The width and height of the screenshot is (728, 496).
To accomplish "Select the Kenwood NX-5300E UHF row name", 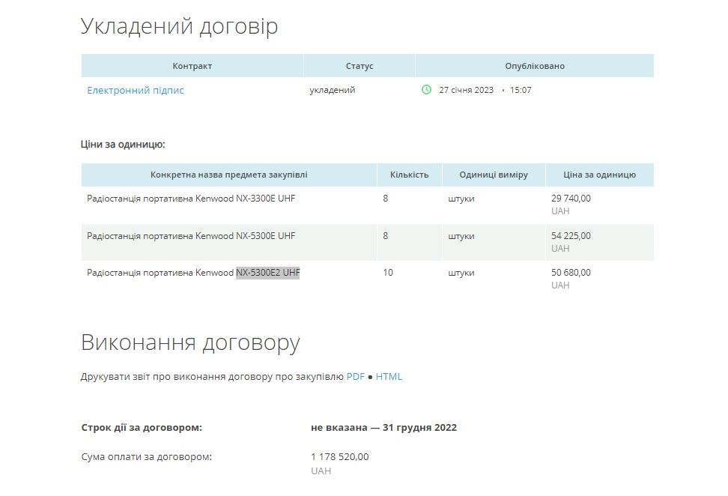I will tap(191, 235).
